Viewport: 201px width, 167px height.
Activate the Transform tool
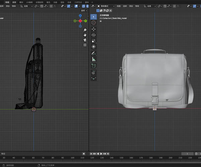[x=93, y=47]
